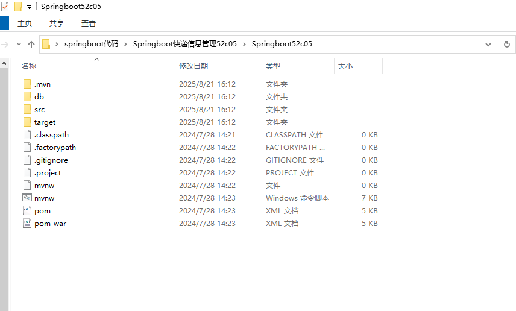Select the .factorypath file name
The image size is (516, 311).
[x=55, y=148]
